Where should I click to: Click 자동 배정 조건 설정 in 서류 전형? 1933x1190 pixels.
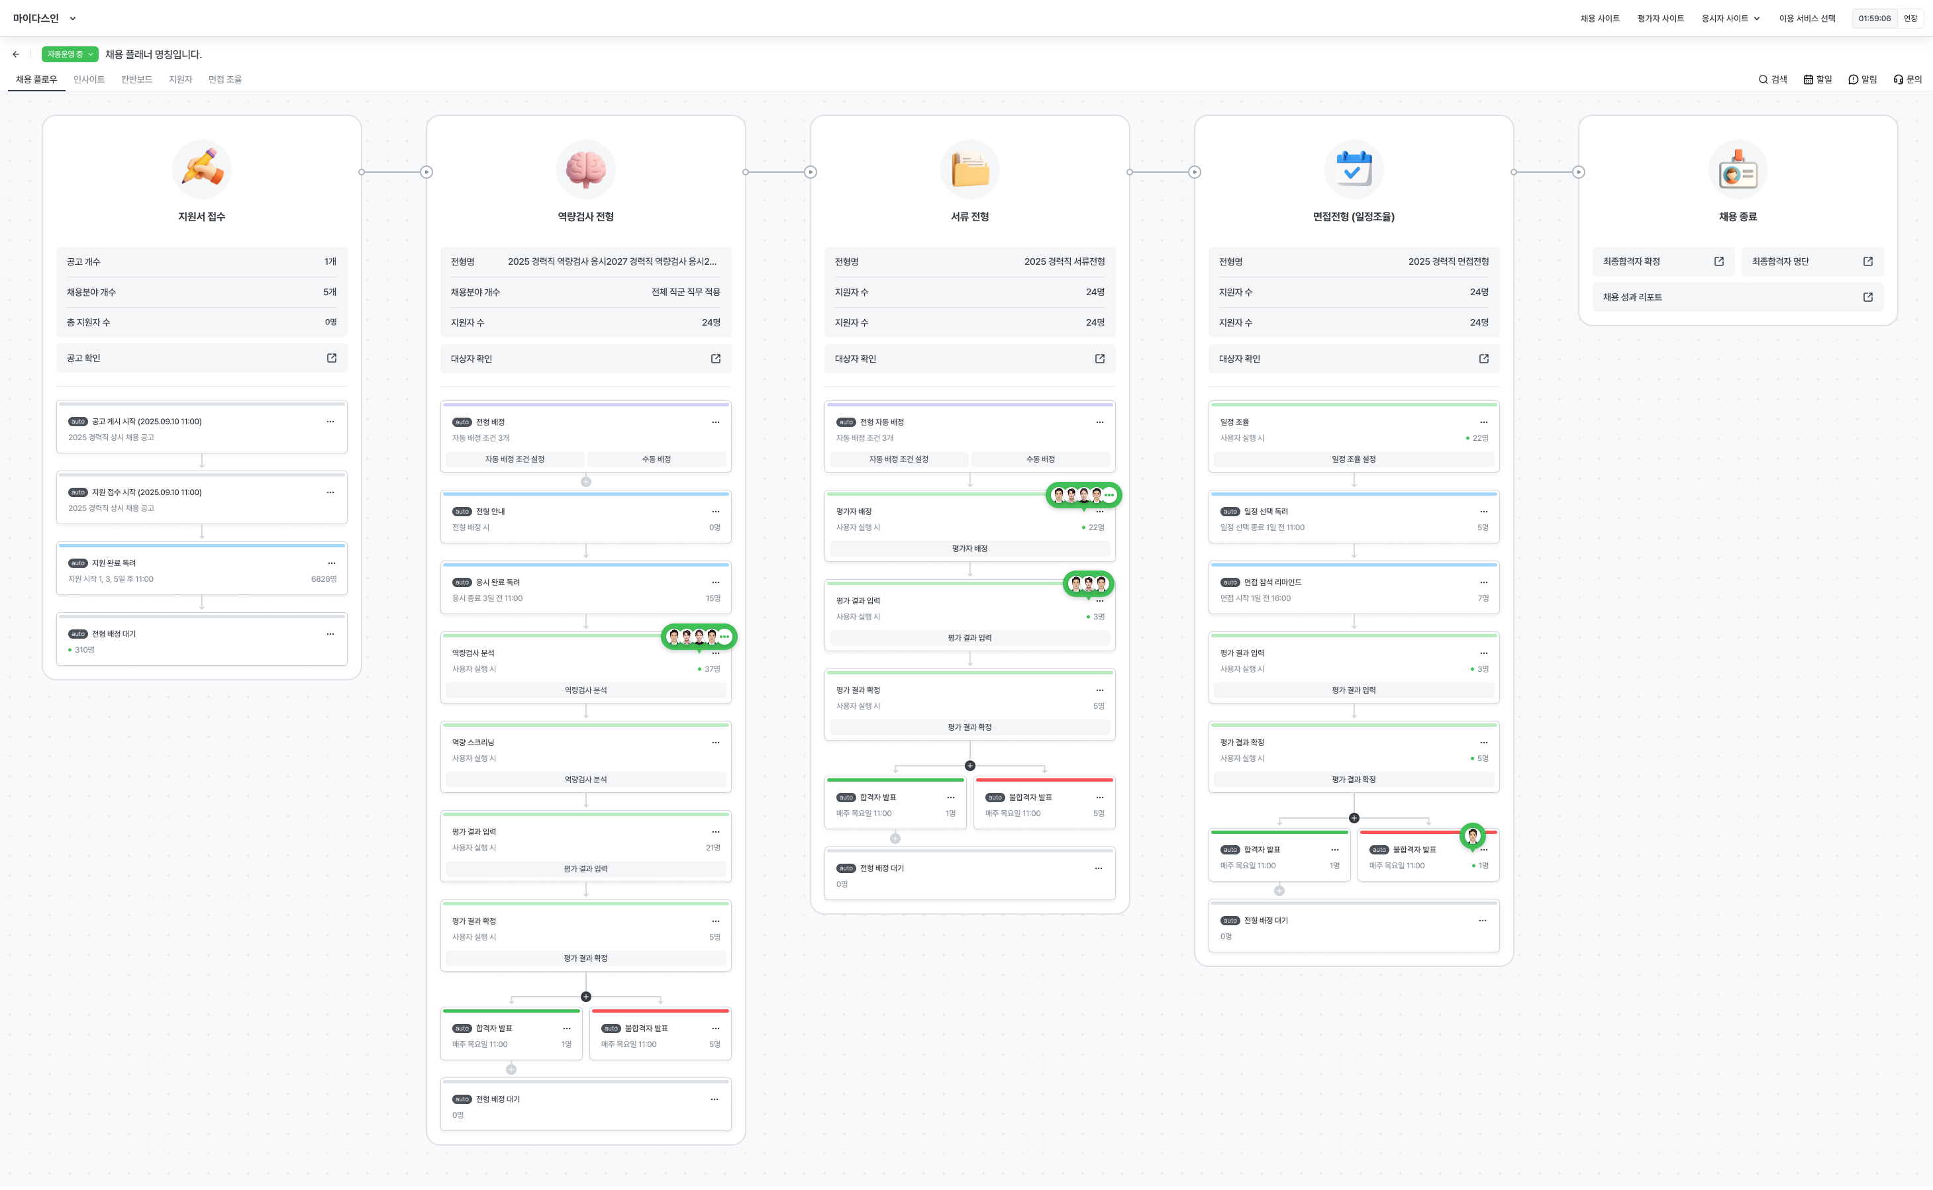899,459
